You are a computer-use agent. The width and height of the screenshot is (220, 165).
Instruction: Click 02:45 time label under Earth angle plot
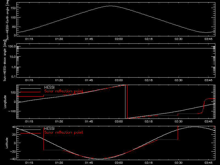tap(208, 39)
